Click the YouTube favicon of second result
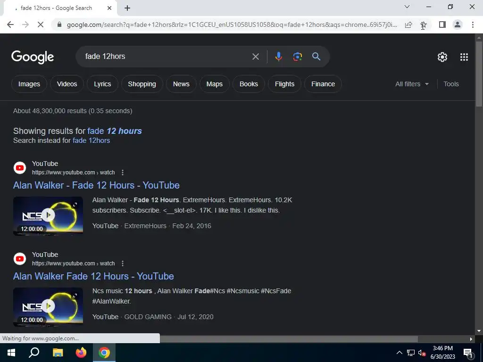 pos(20,259)
